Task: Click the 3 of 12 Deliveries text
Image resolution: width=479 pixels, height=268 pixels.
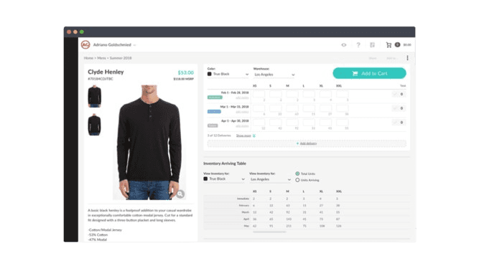Action: click(219, 135)
